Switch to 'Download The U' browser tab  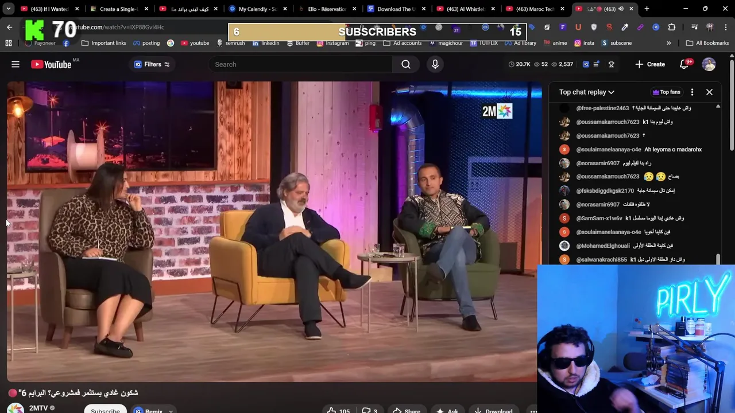(x=396, y=9)
